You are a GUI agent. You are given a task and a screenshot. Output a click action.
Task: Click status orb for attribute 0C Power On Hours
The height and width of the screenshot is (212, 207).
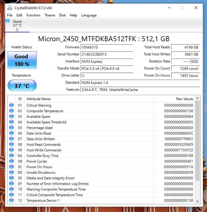pyautogui.click(x=11, y=167)
